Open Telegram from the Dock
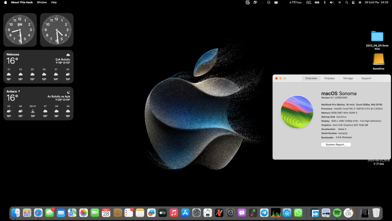 coord(264,213)
